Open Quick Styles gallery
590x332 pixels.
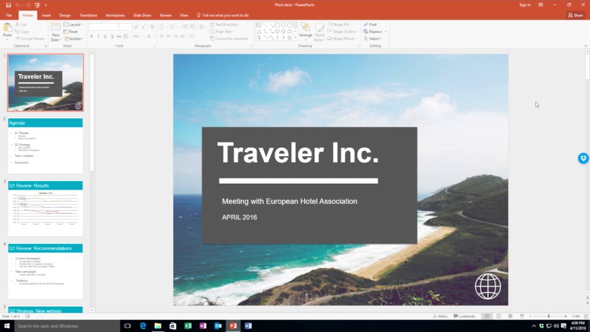coord(319,31)
